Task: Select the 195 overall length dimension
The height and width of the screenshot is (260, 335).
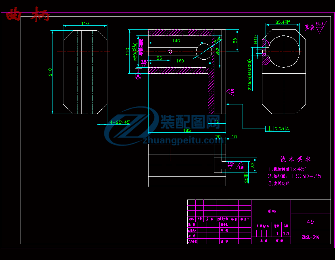Action: click(187, 129)
